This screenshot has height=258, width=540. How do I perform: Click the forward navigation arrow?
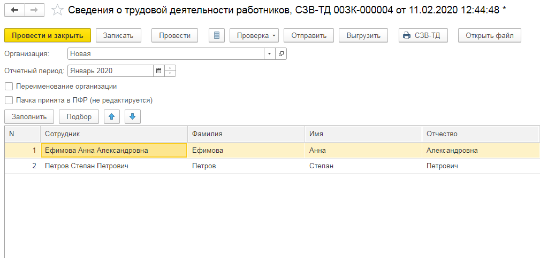(34, 10)
